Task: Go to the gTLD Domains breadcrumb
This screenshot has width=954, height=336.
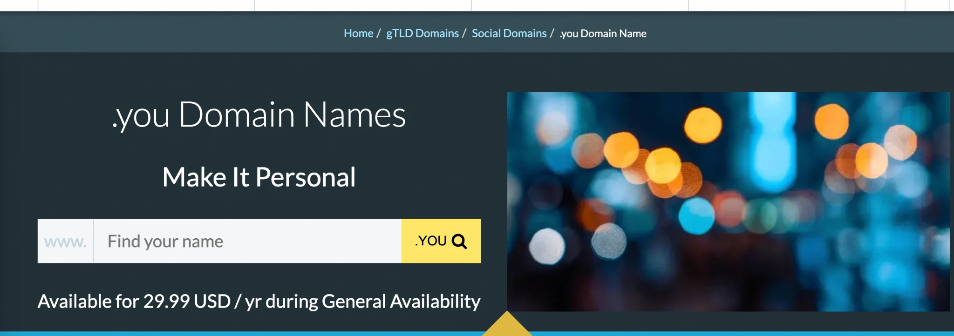Action: (422, 34)
